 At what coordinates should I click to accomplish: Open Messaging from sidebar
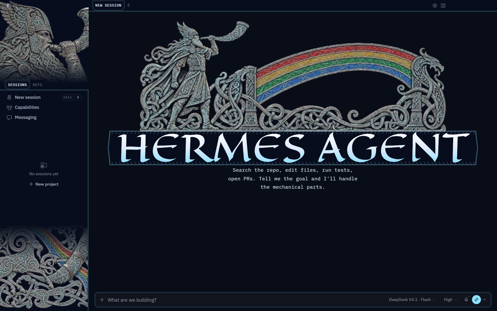tap(44, 117)
